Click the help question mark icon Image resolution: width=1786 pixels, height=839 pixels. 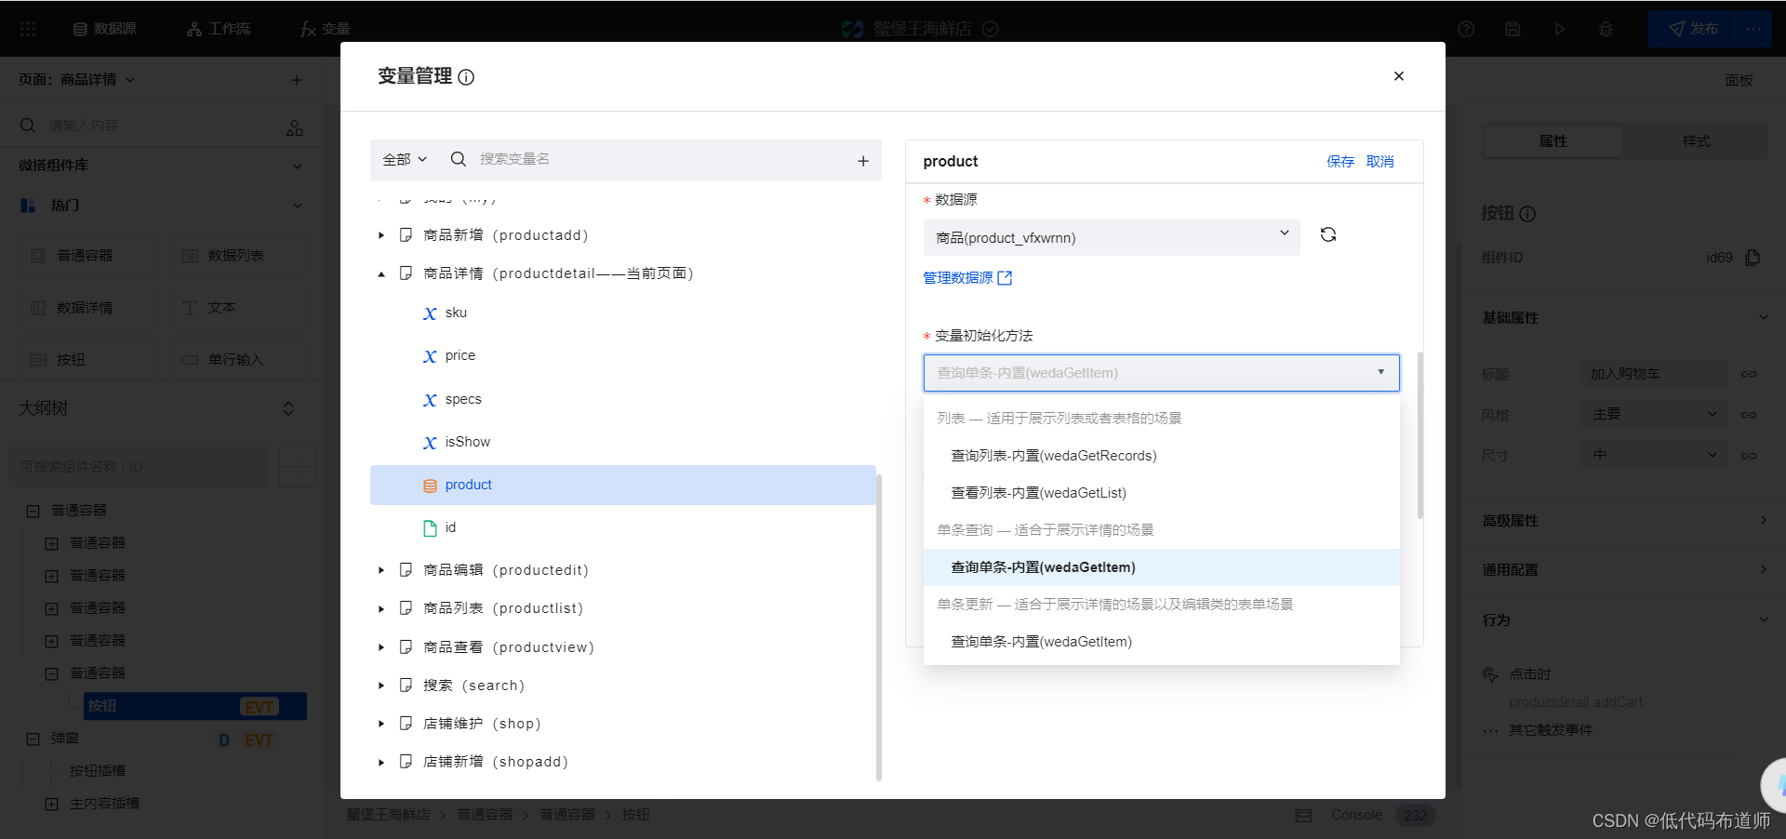pyautogui.click(x=1466, y=29)
